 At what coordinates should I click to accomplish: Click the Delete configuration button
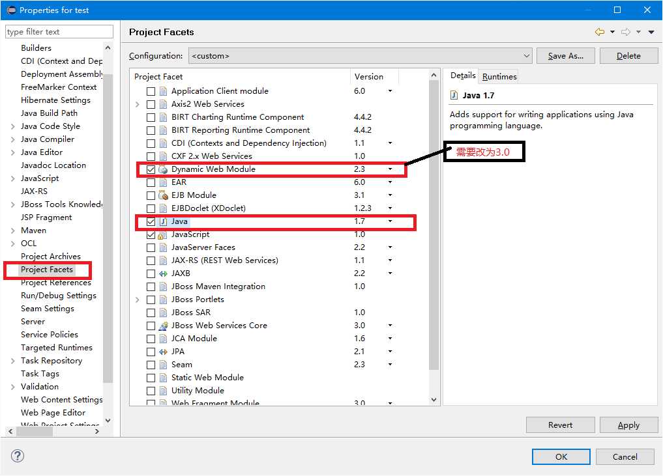click(628, 56)
